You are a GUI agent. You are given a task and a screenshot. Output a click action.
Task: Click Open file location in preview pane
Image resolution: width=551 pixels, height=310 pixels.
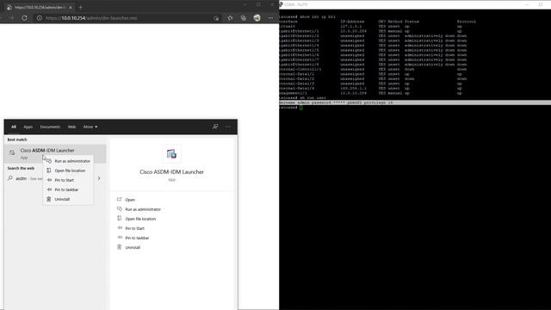point(140,219)
